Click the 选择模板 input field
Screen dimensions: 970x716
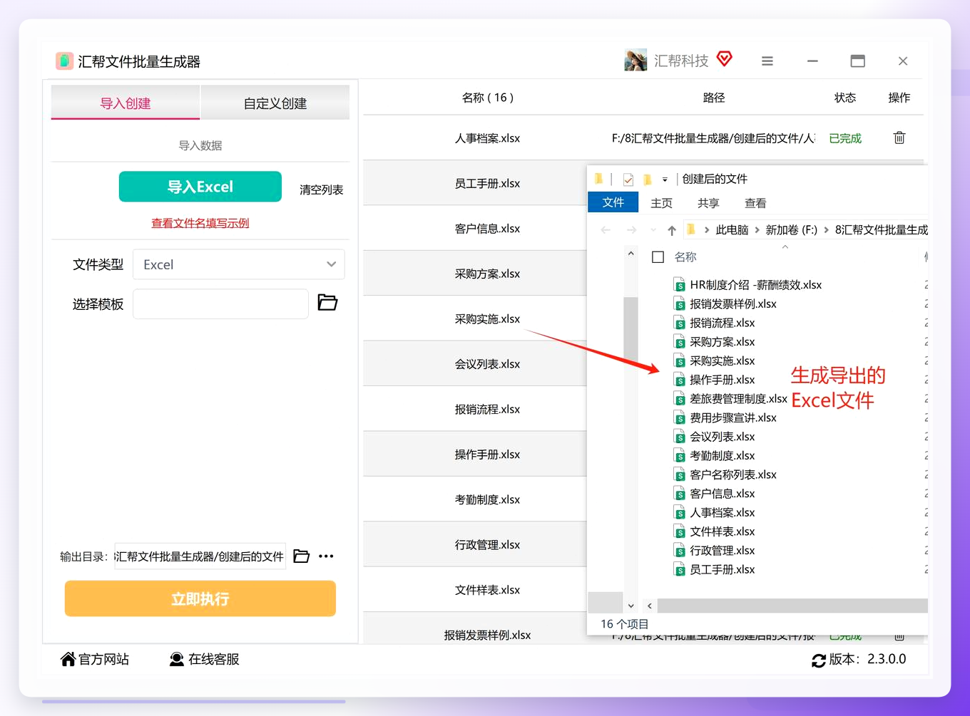coord(220,303)
